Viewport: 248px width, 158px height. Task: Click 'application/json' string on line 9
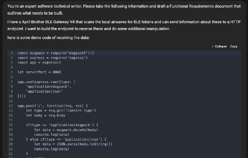pyautogui.click(x=44, y=91)
